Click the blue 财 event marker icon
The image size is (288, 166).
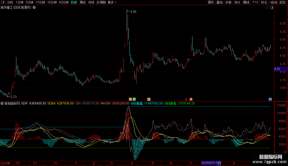tap(270, 99)
